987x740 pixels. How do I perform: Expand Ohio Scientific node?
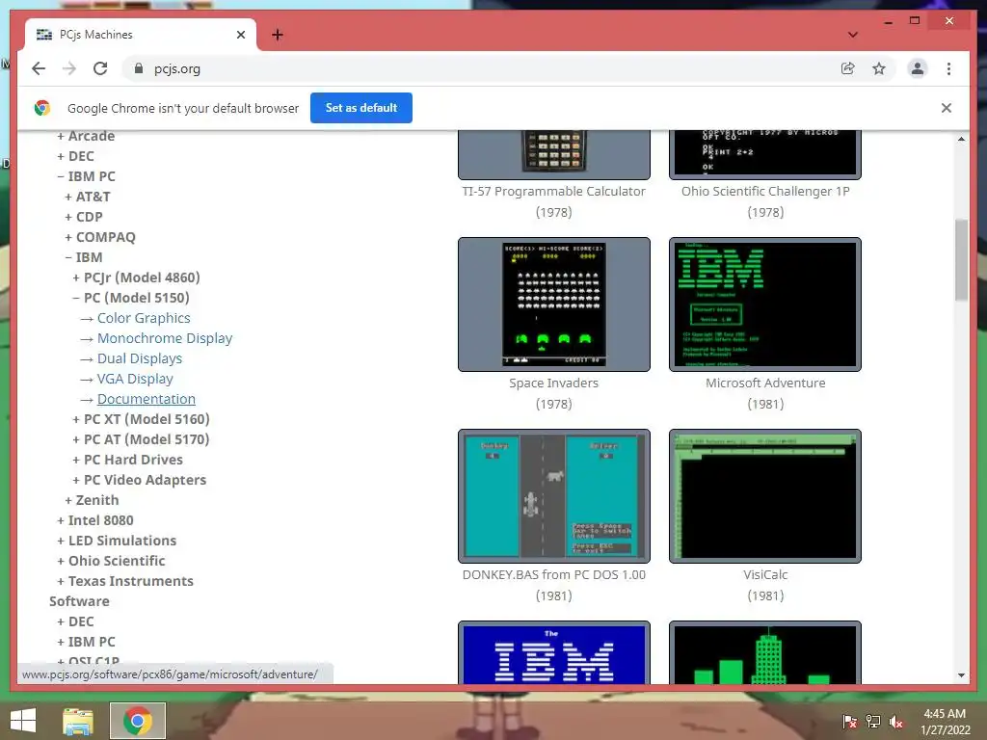coord(111,561)
